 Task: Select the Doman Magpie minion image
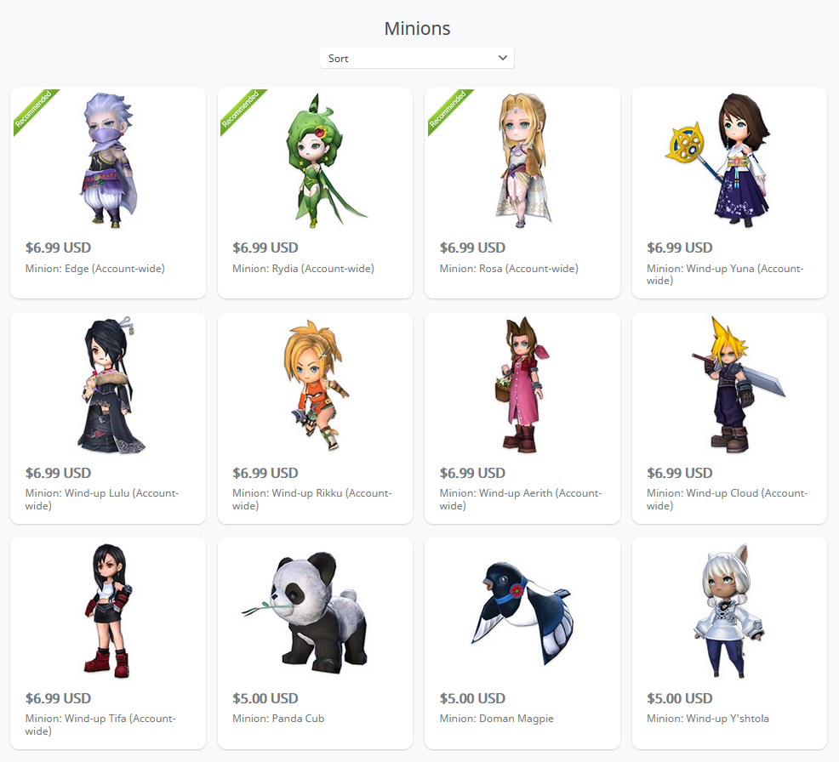(x=522, y=613)
